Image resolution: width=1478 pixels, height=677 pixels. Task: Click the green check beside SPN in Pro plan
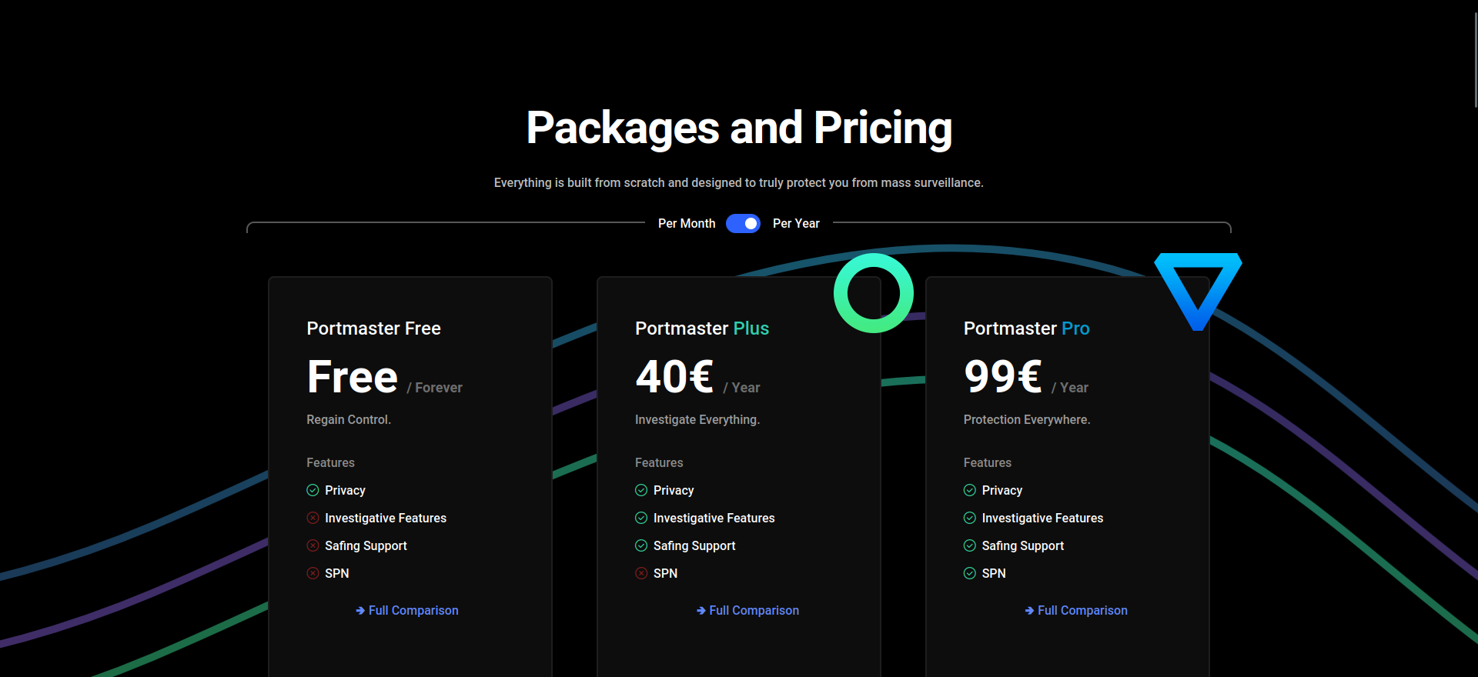969,573
